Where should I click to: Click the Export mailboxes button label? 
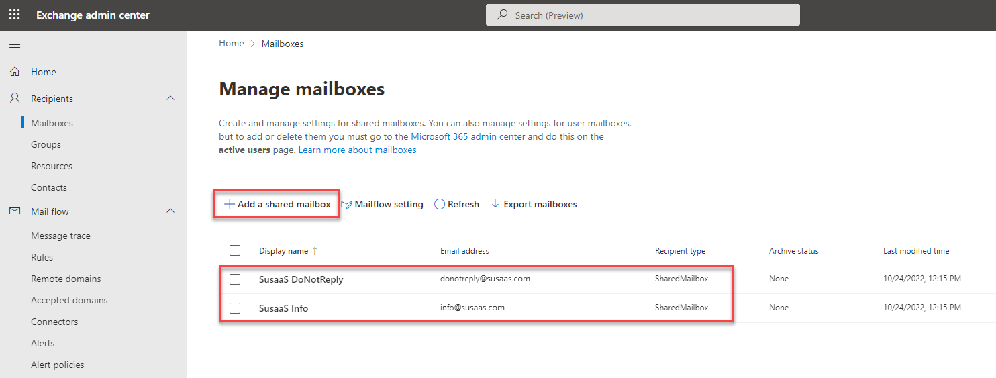(540, 204)
